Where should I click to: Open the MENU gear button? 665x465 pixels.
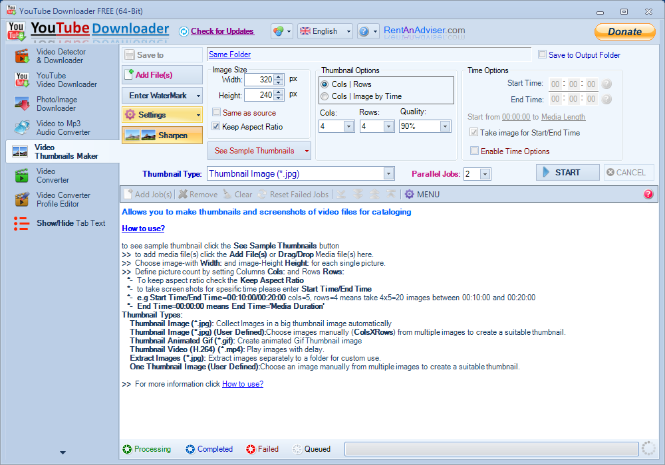point(422,195)
